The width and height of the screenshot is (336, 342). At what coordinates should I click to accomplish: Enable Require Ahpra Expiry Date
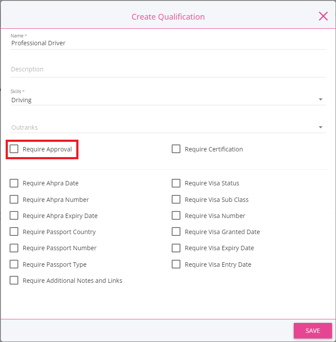[14, 216]
